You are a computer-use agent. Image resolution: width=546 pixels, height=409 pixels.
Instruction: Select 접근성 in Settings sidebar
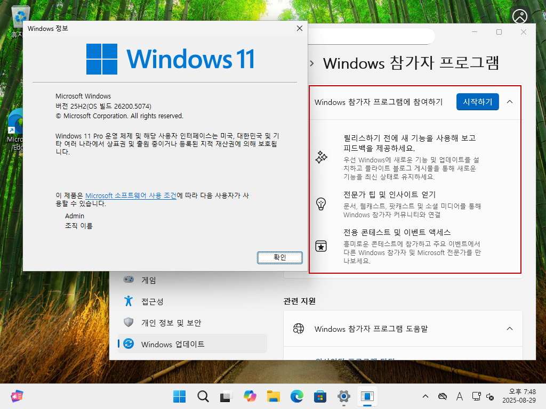192,301
